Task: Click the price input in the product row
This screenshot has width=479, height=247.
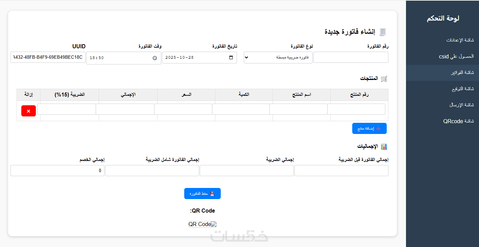Action: click(183, 109)
